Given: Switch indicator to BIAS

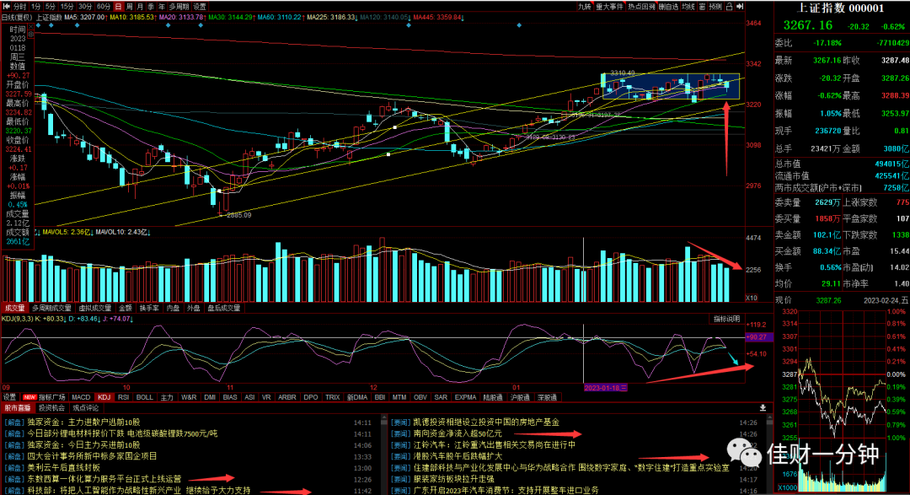Looking at the screenshot, I should (230, 397).
